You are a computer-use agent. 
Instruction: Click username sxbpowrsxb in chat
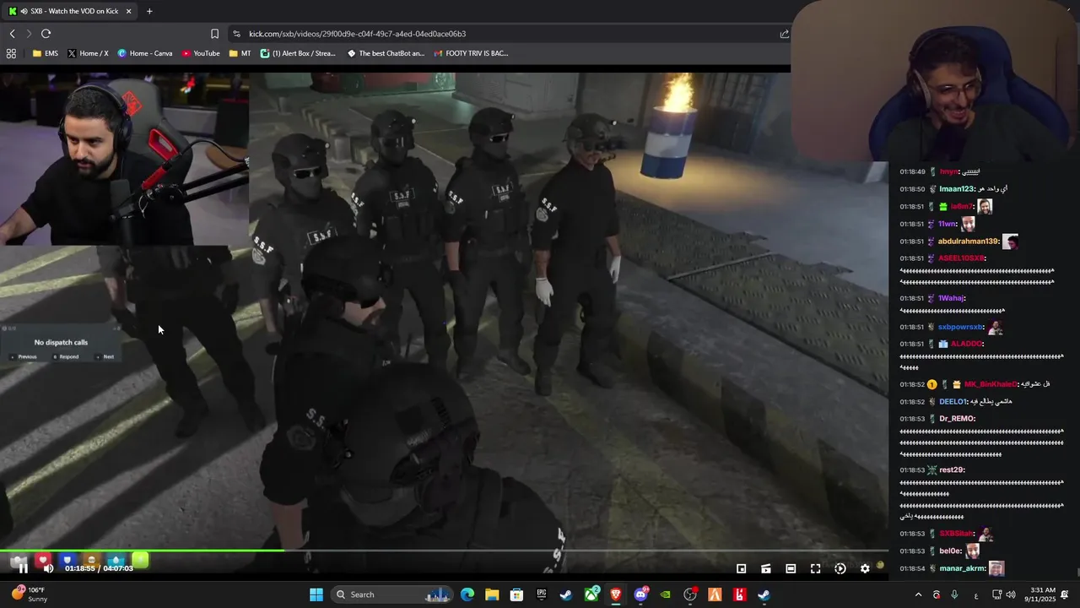click(x=961, y=327)
